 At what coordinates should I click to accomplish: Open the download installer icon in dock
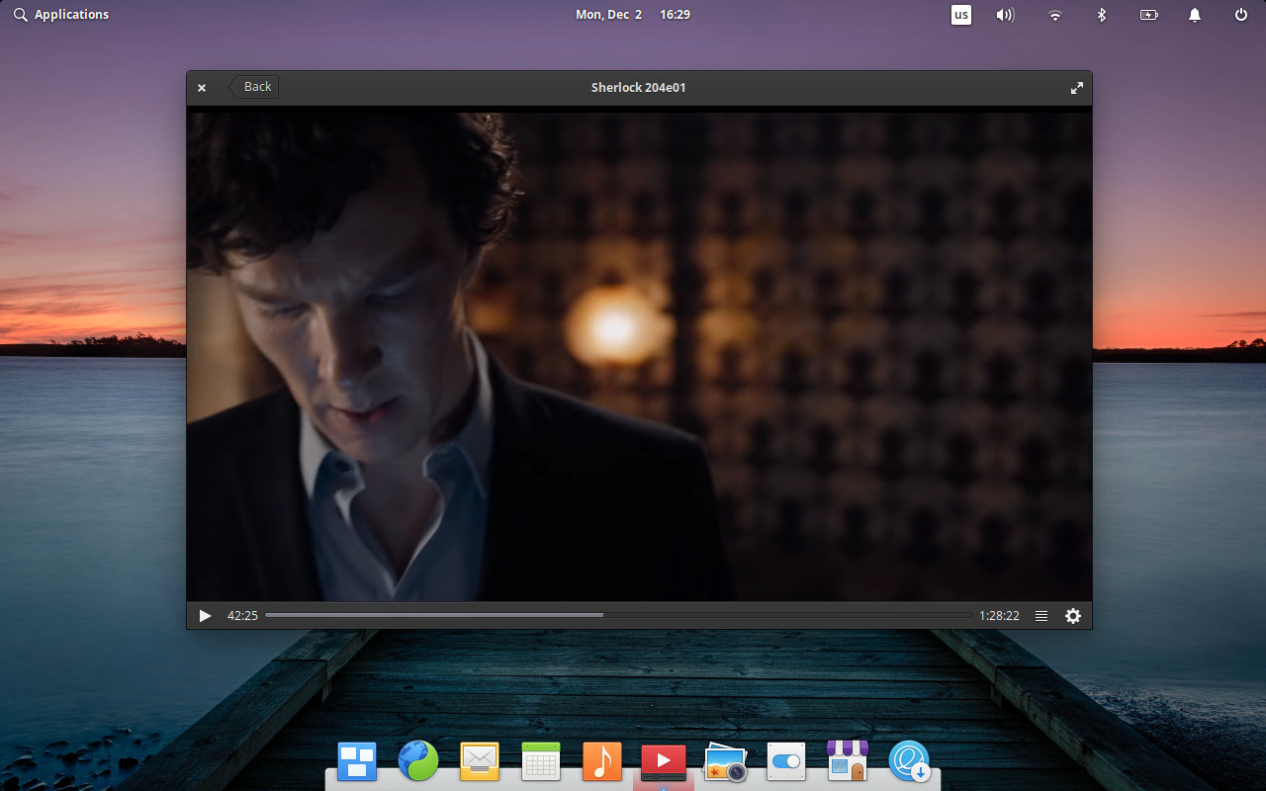click(x=909, y=761)
